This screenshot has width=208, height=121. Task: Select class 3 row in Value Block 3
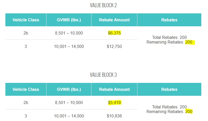(26, 116)
